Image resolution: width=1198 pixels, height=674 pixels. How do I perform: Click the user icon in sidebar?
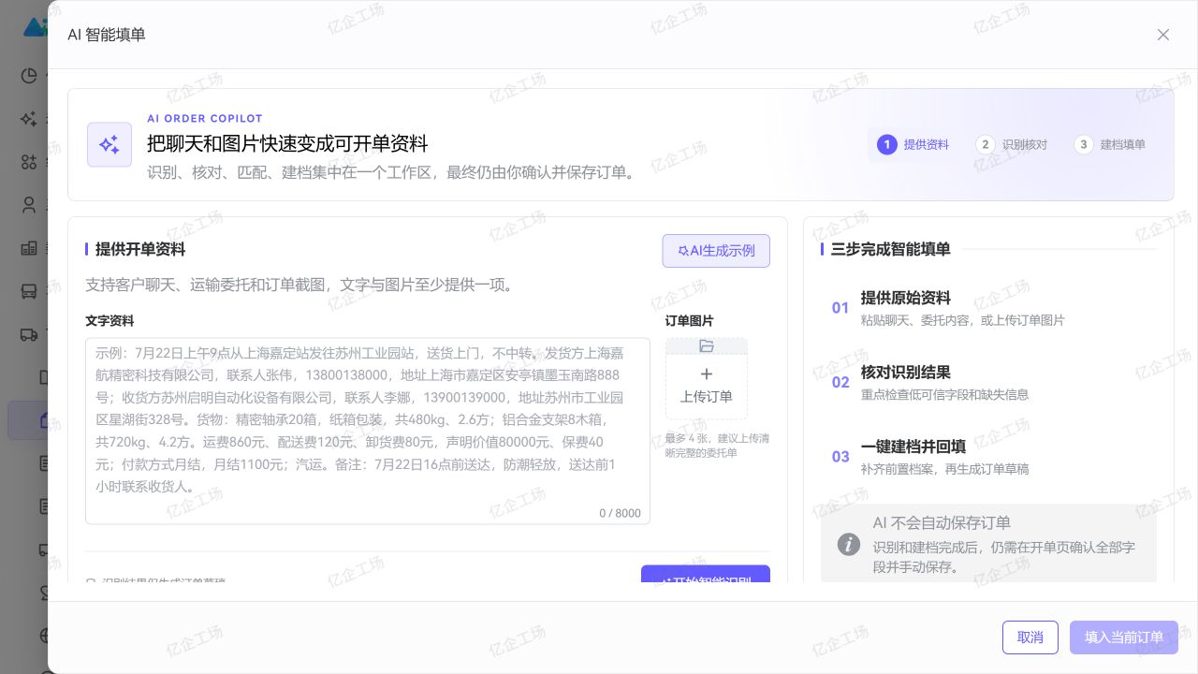pyautogui.click(x=29, y=205)
